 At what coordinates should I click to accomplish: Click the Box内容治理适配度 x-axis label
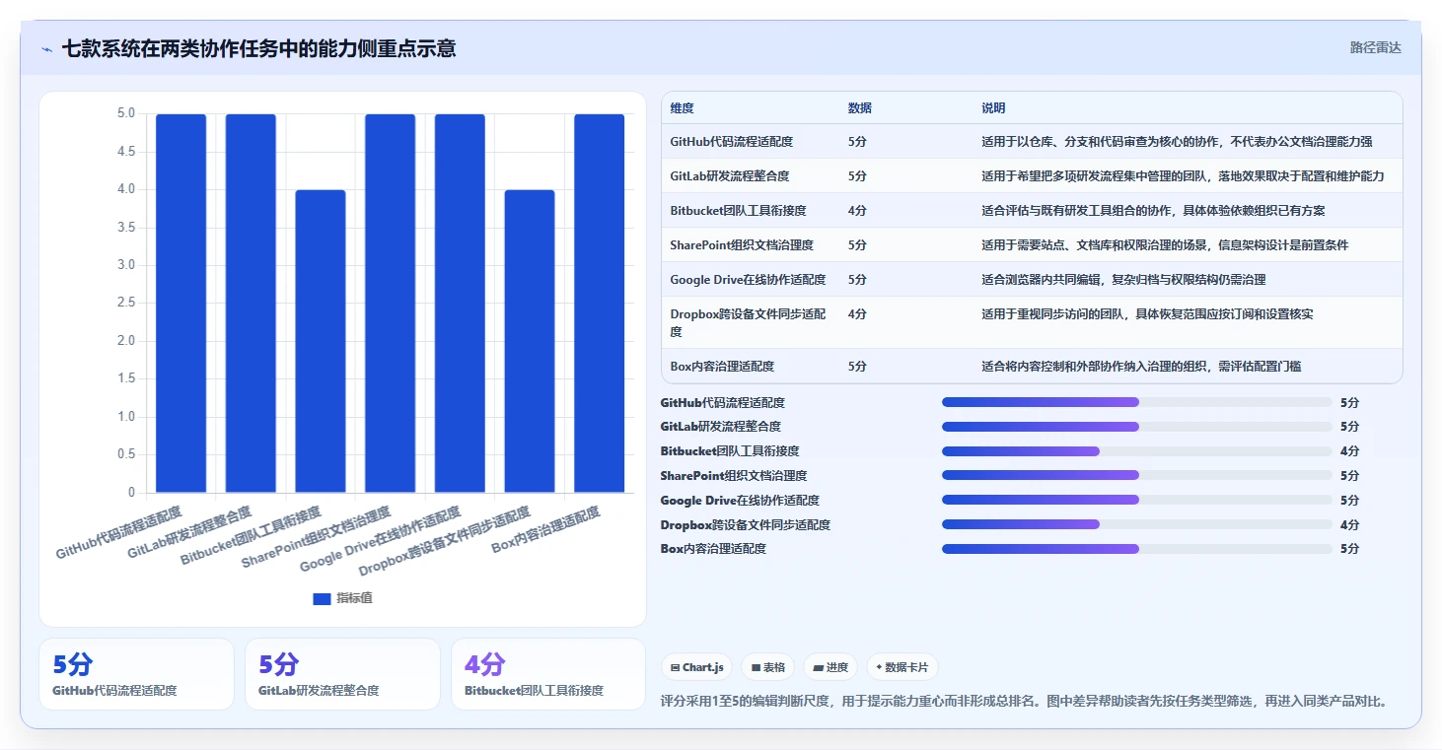pos(545,530)
